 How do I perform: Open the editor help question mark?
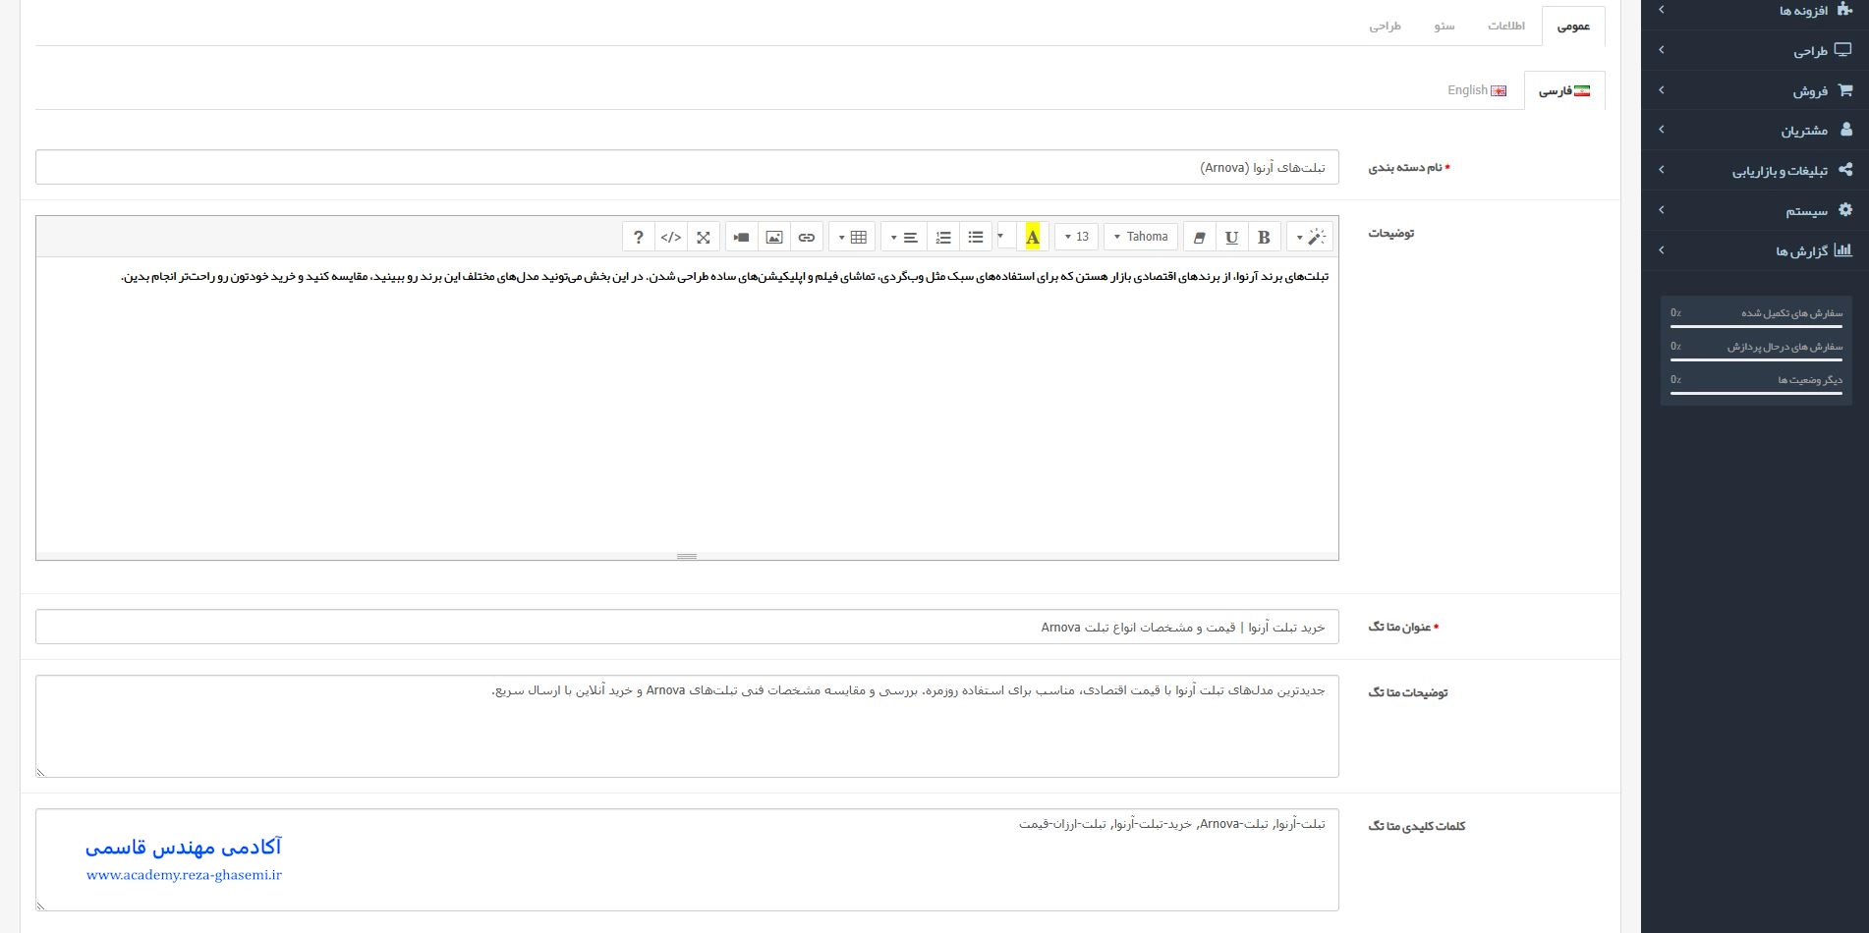click(x=638, y=237)
